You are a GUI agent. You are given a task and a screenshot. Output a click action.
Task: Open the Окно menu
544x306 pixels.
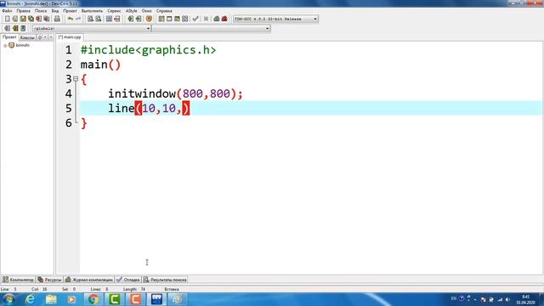pos(147,11)
